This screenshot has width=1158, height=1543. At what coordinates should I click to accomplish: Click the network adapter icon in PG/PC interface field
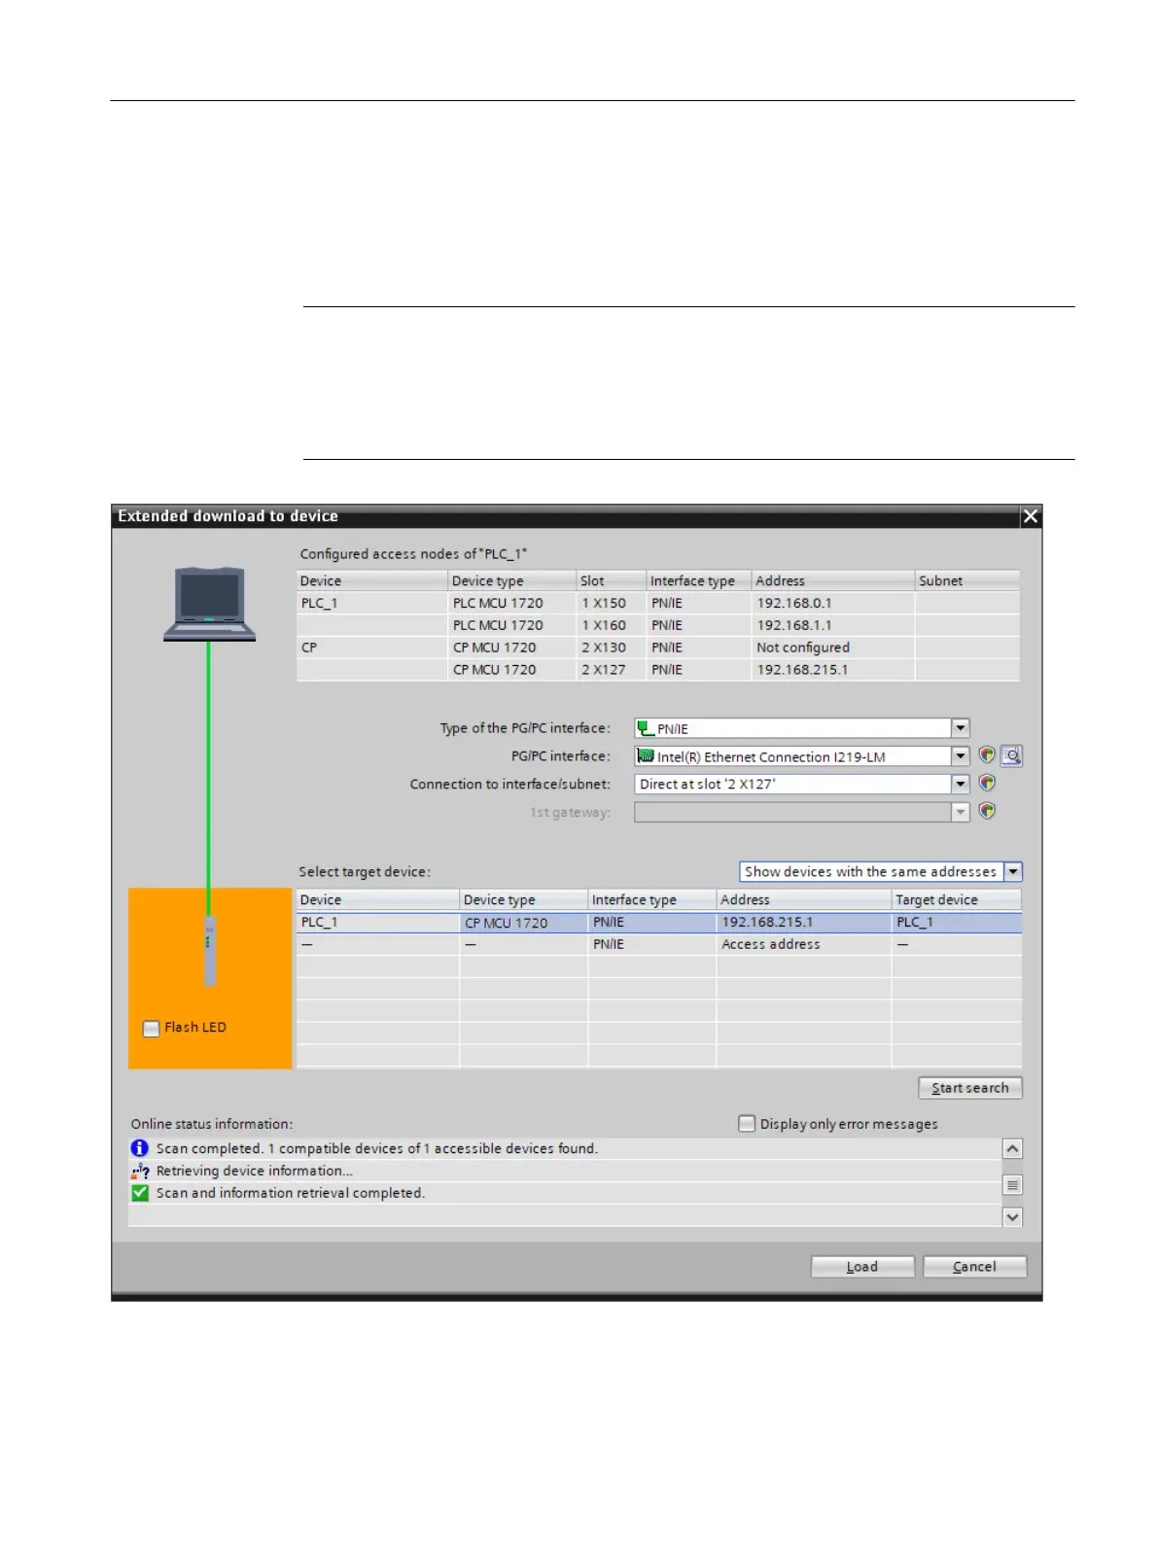(x=646, y=756)
